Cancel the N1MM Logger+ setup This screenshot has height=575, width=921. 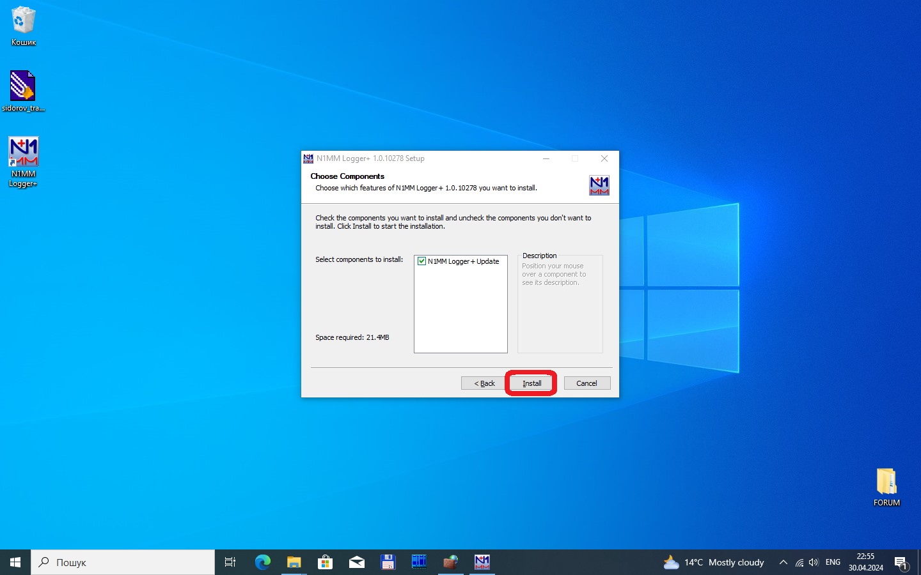[586, 383]
